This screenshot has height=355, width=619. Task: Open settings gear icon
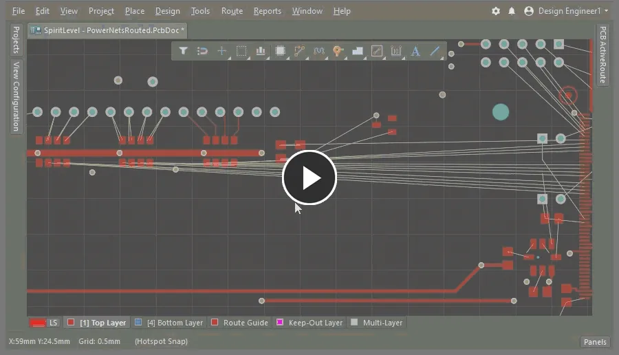[496, 11]
